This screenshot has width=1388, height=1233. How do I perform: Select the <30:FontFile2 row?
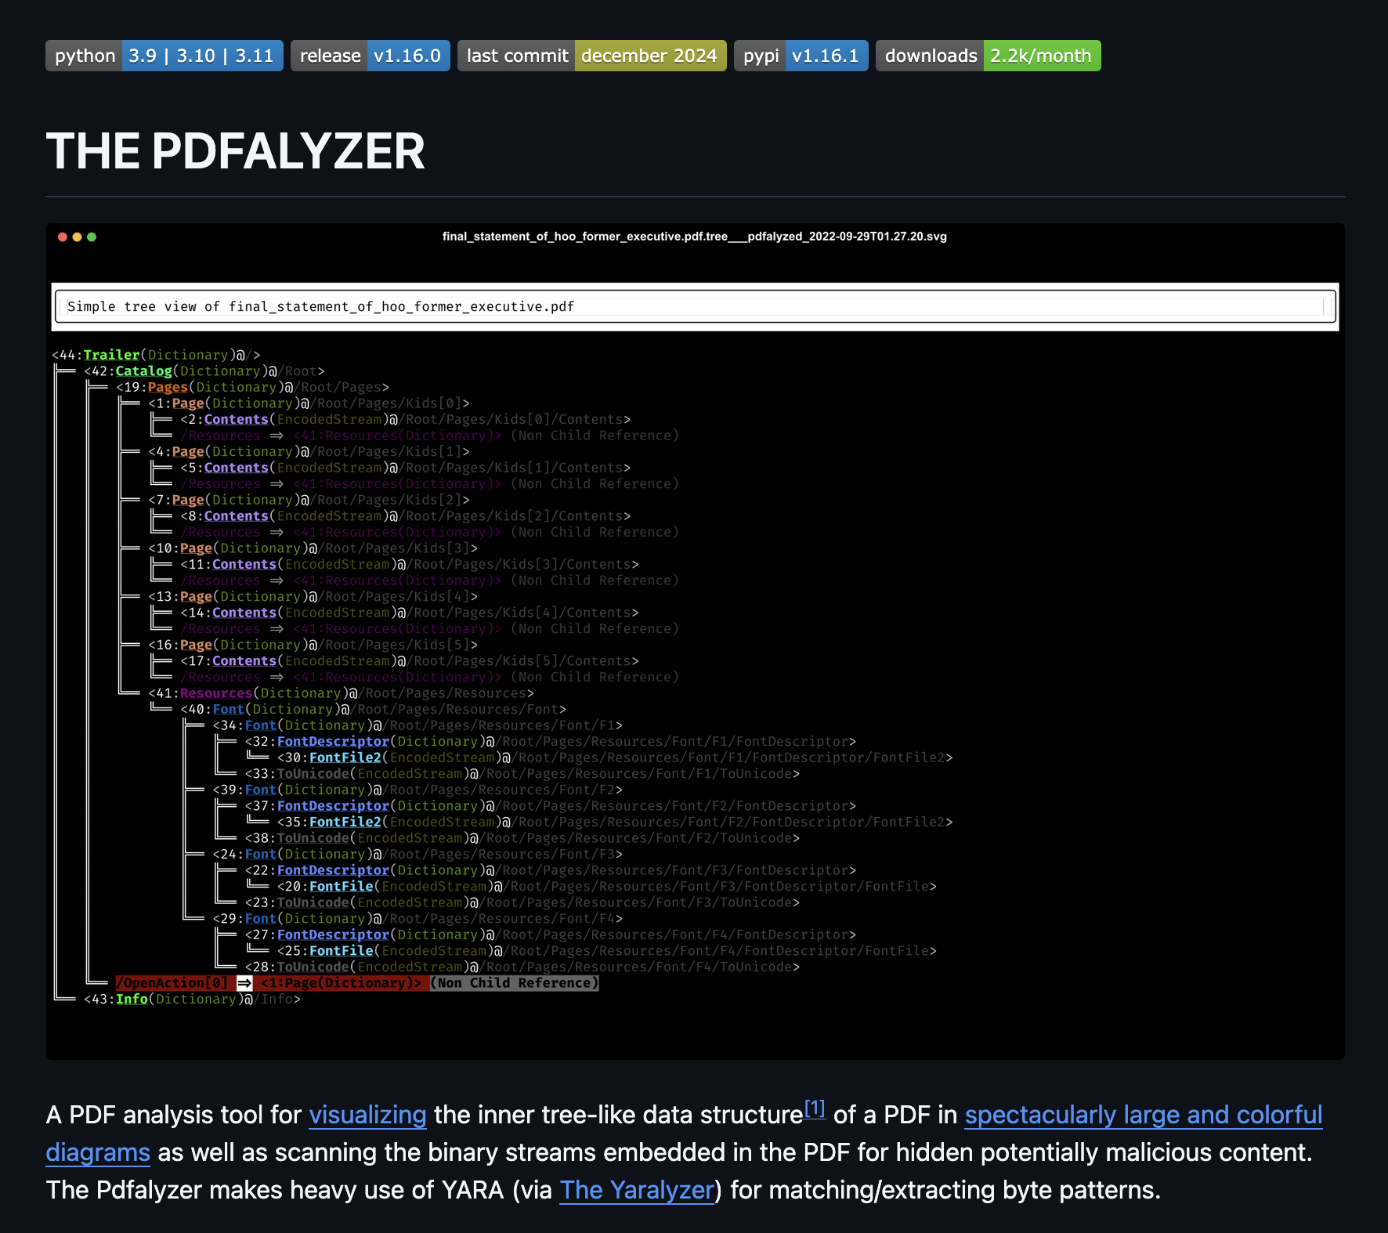[x=615, y=758]
